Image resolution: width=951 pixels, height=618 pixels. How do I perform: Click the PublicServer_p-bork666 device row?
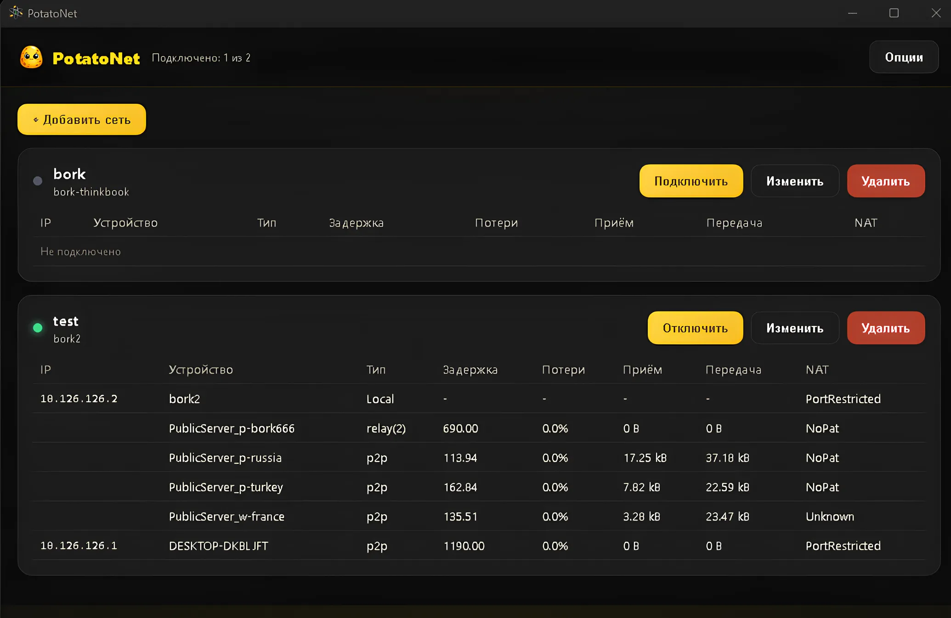(479, 428)
